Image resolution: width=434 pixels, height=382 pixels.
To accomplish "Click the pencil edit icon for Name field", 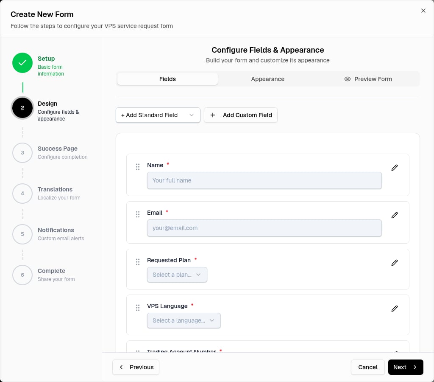I will point(395,167).
